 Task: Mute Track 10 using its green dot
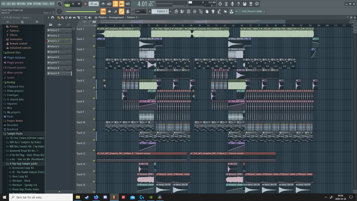[x=94, y=129]
